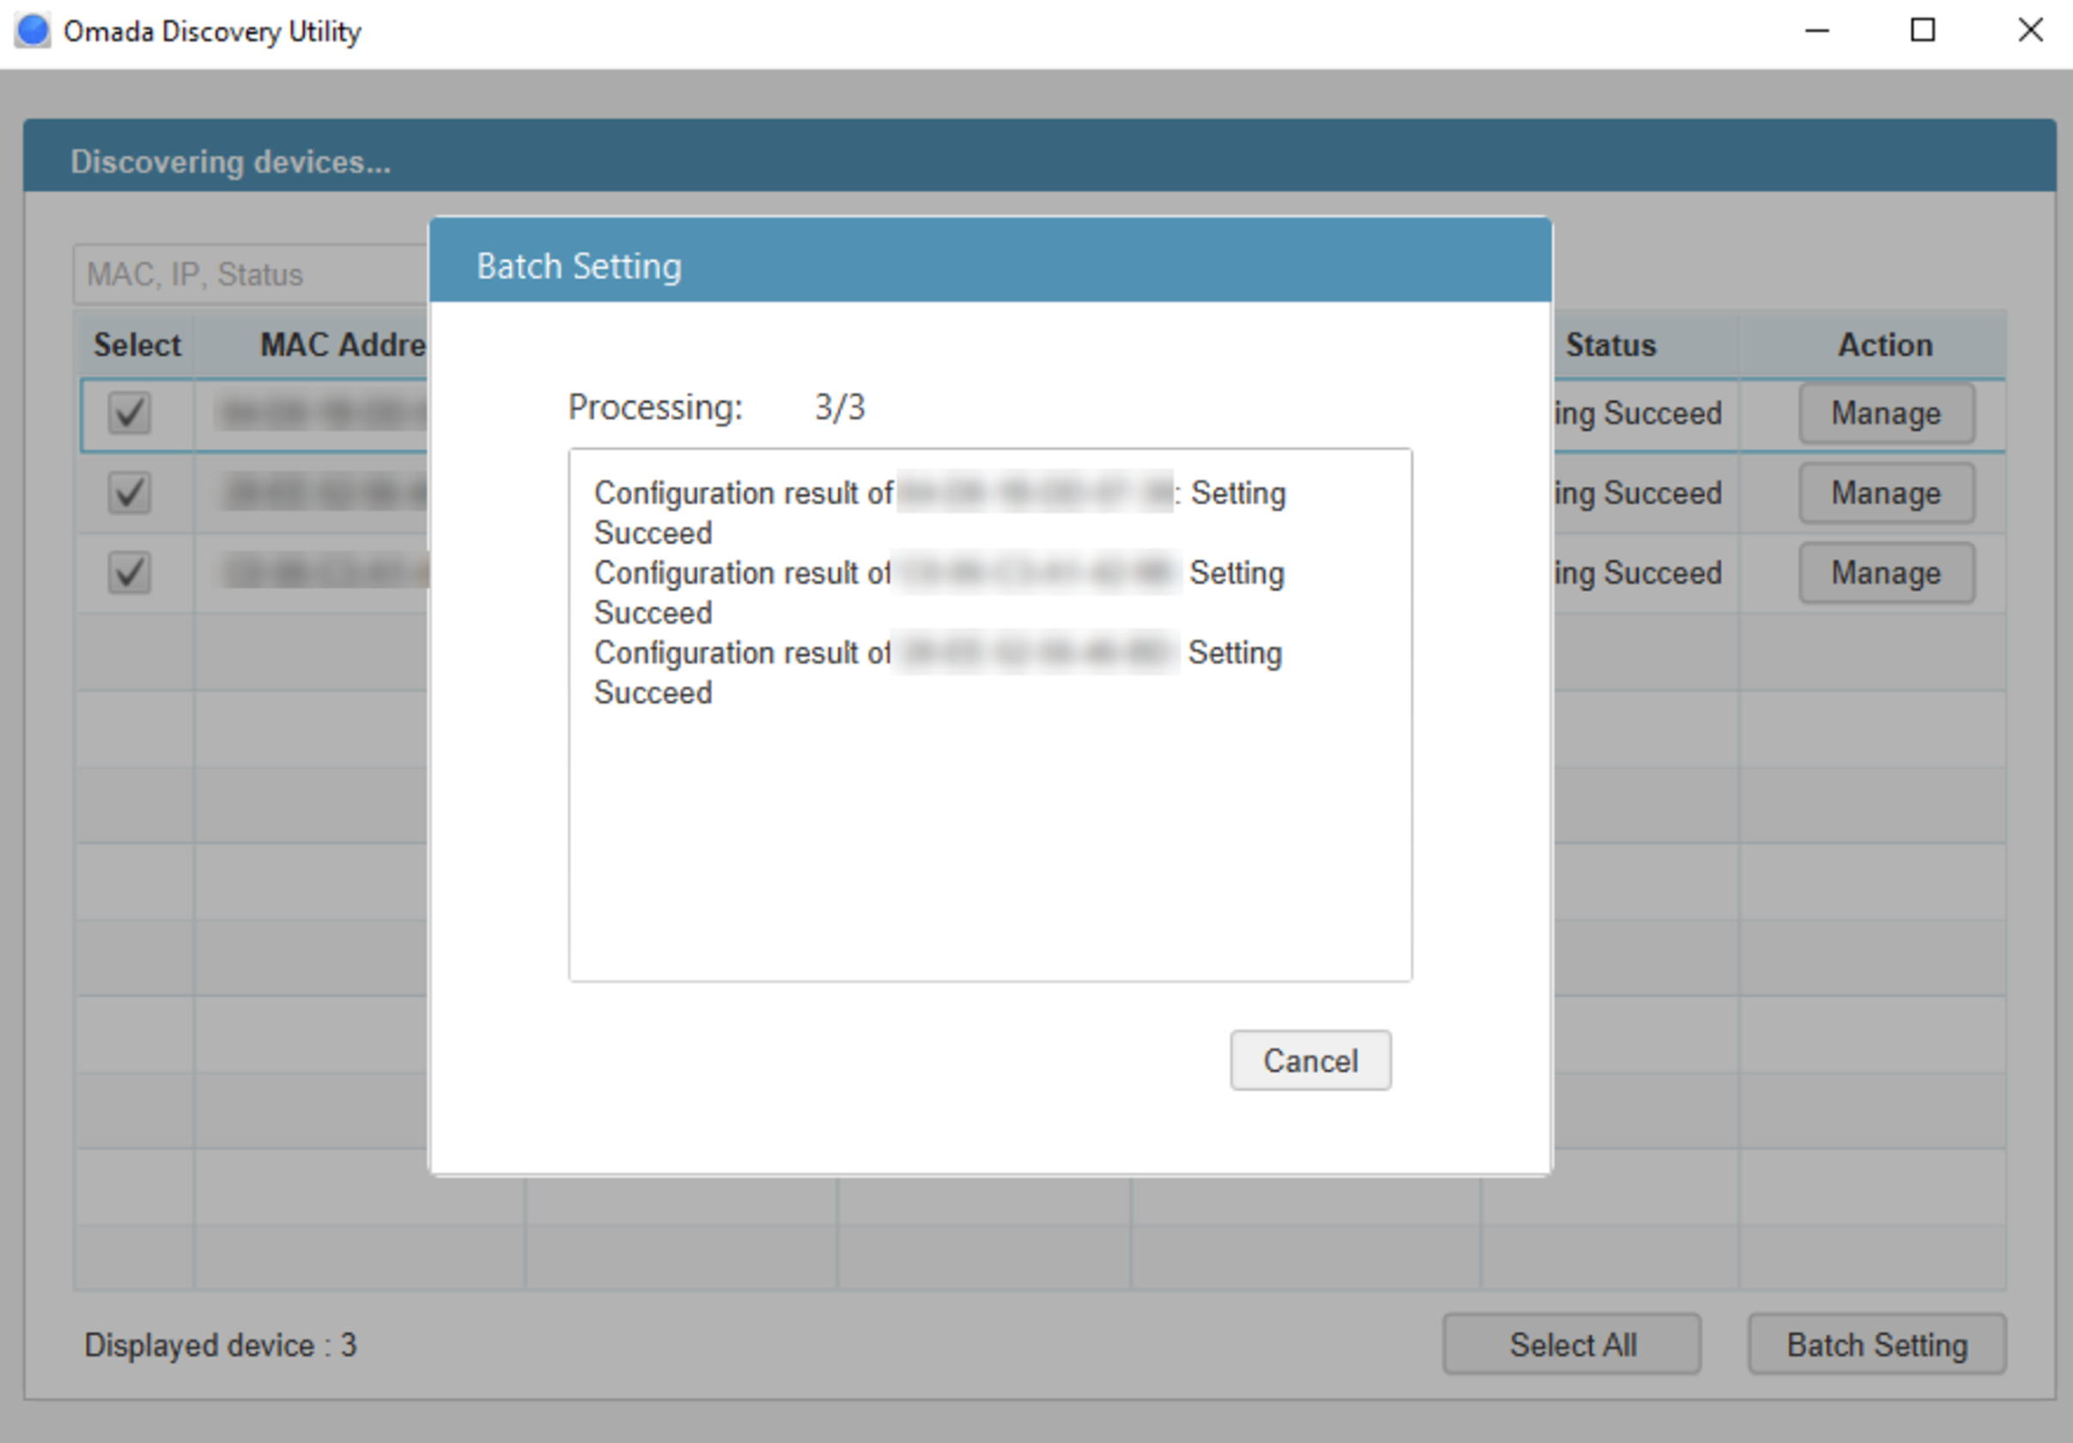Screen dimensions: 2073x1443
Task: Click Manage for the second device
Action: tap(1886, 493)
